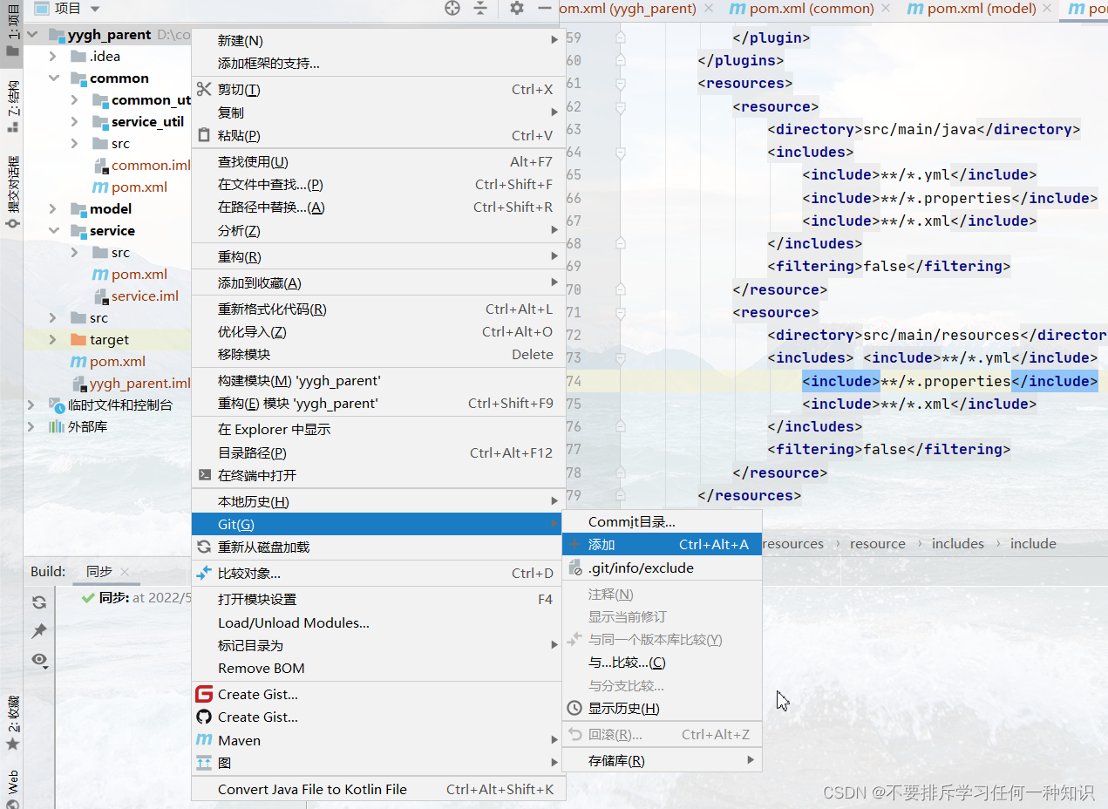This screenshot has height=809, width=1108.
Task: Click Convert Java File to Kotlin File
Action: point(378,790)
